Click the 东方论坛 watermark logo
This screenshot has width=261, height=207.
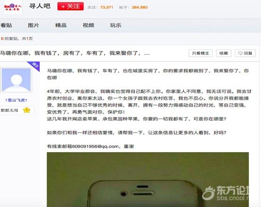point(226,193)
